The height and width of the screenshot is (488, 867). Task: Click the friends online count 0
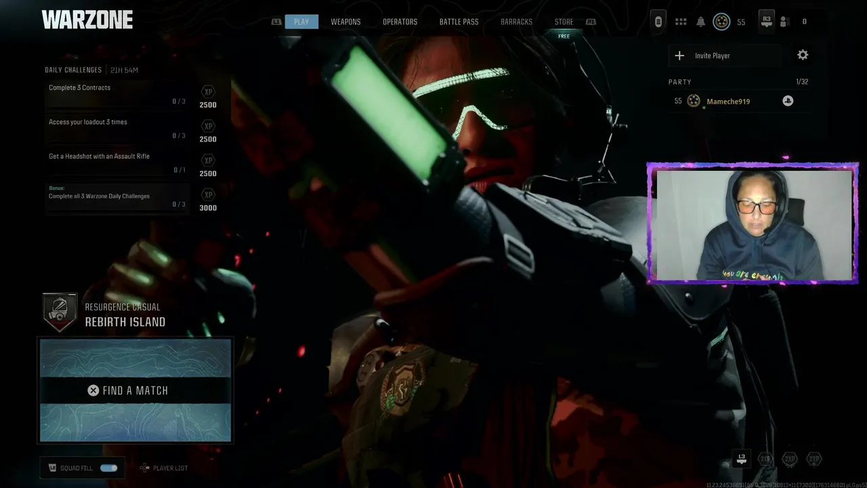804,22
